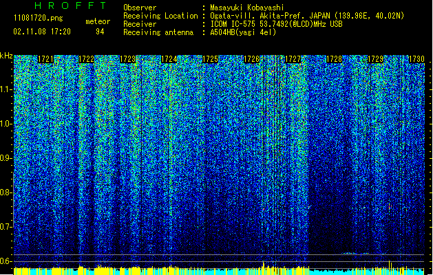Image resolution: width=433 pixels, height=275 pixels.
Task: Click the meteor count 94
Action: tap(100, 32)
